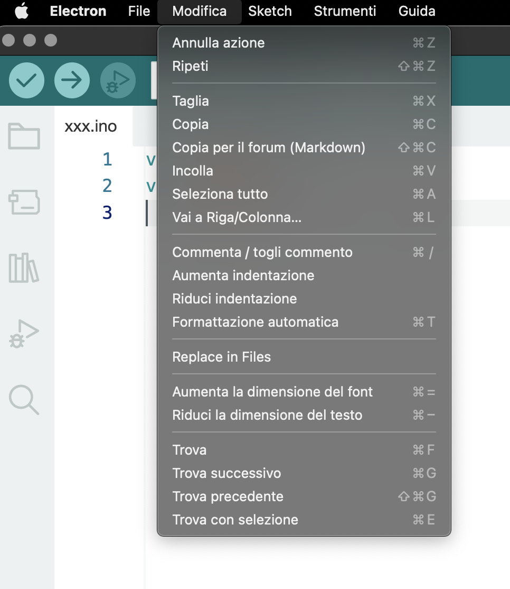Select Riduci la dimensione del testo
This screenshot has width=510, height=589.
[x=304, y=416]
